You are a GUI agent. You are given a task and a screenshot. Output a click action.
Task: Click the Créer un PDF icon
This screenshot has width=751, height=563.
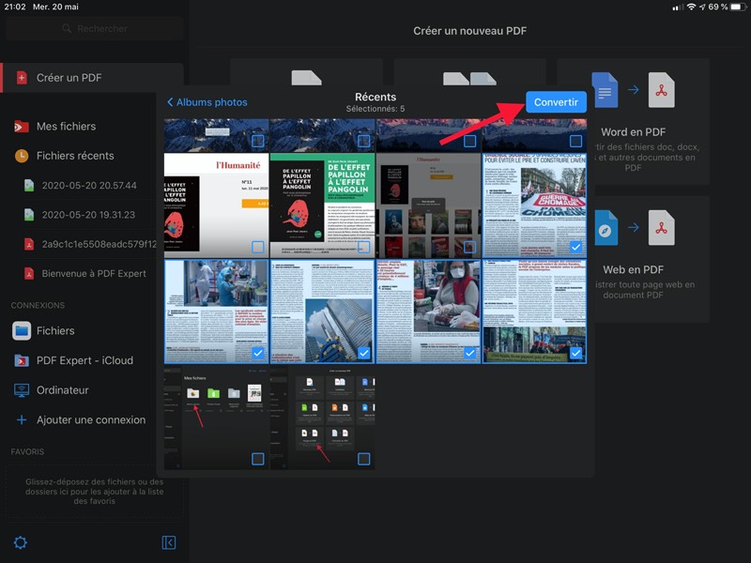pyautogui.click(x=21, y=78)
